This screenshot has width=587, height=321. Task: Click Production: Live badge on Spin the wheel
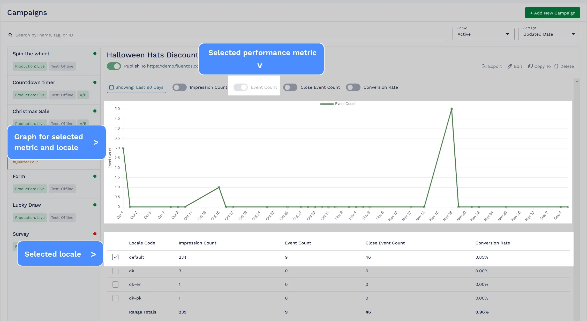[x=30, y=66]
